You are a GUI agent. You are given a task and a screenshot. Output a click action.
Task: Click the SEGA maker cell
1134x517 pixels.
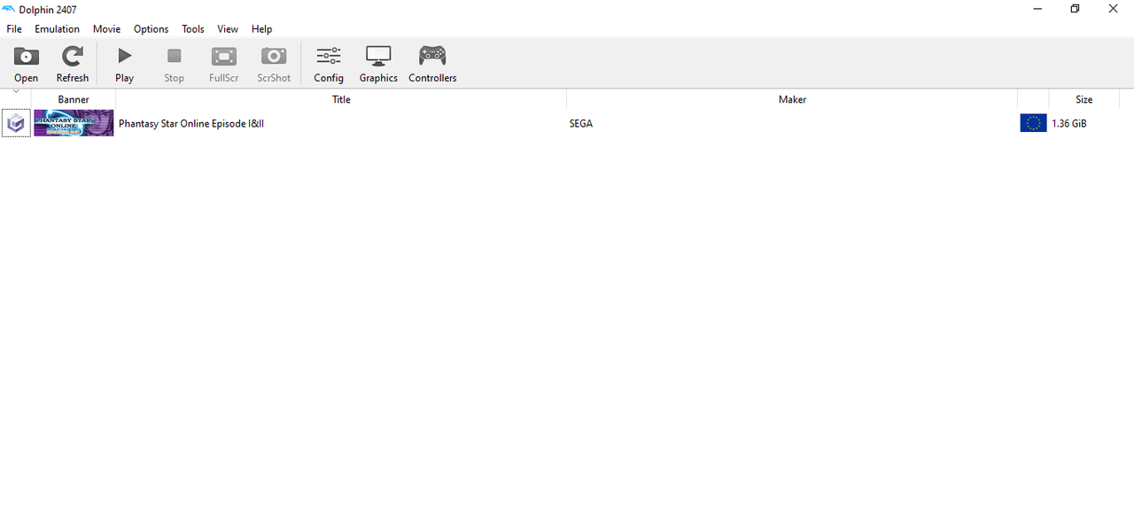[581, 124]
